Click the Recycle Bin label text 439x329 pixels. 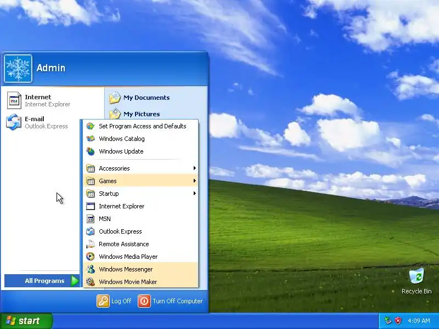pos(417,291)
